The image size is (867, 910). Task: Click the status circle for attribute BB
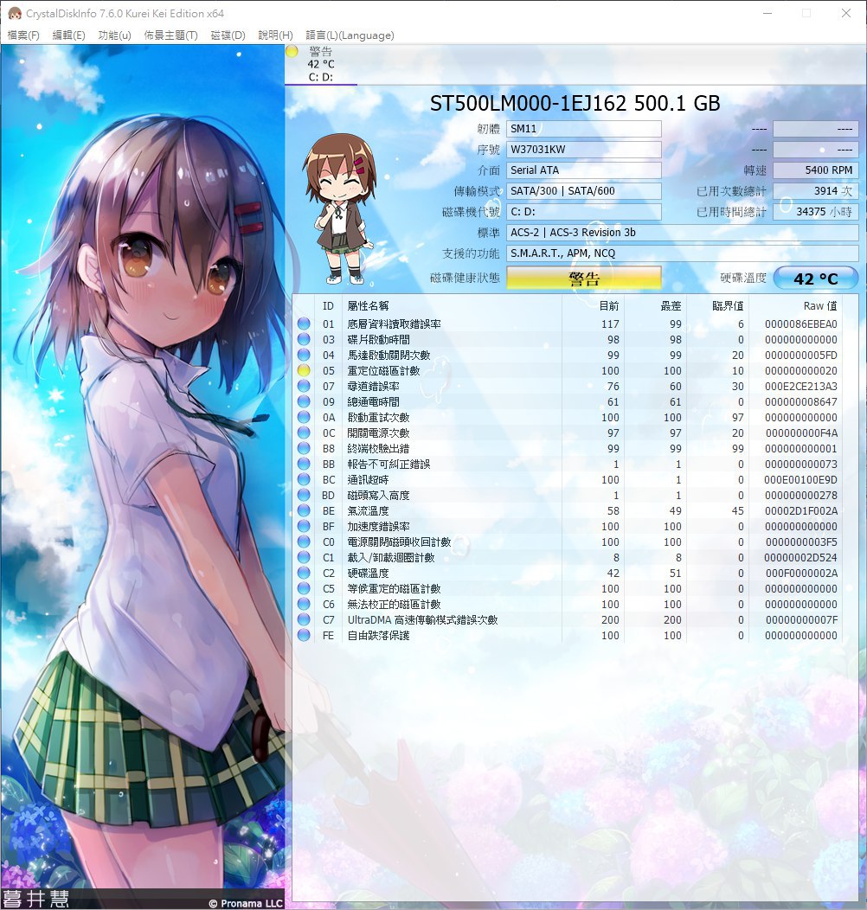point(304,464)
